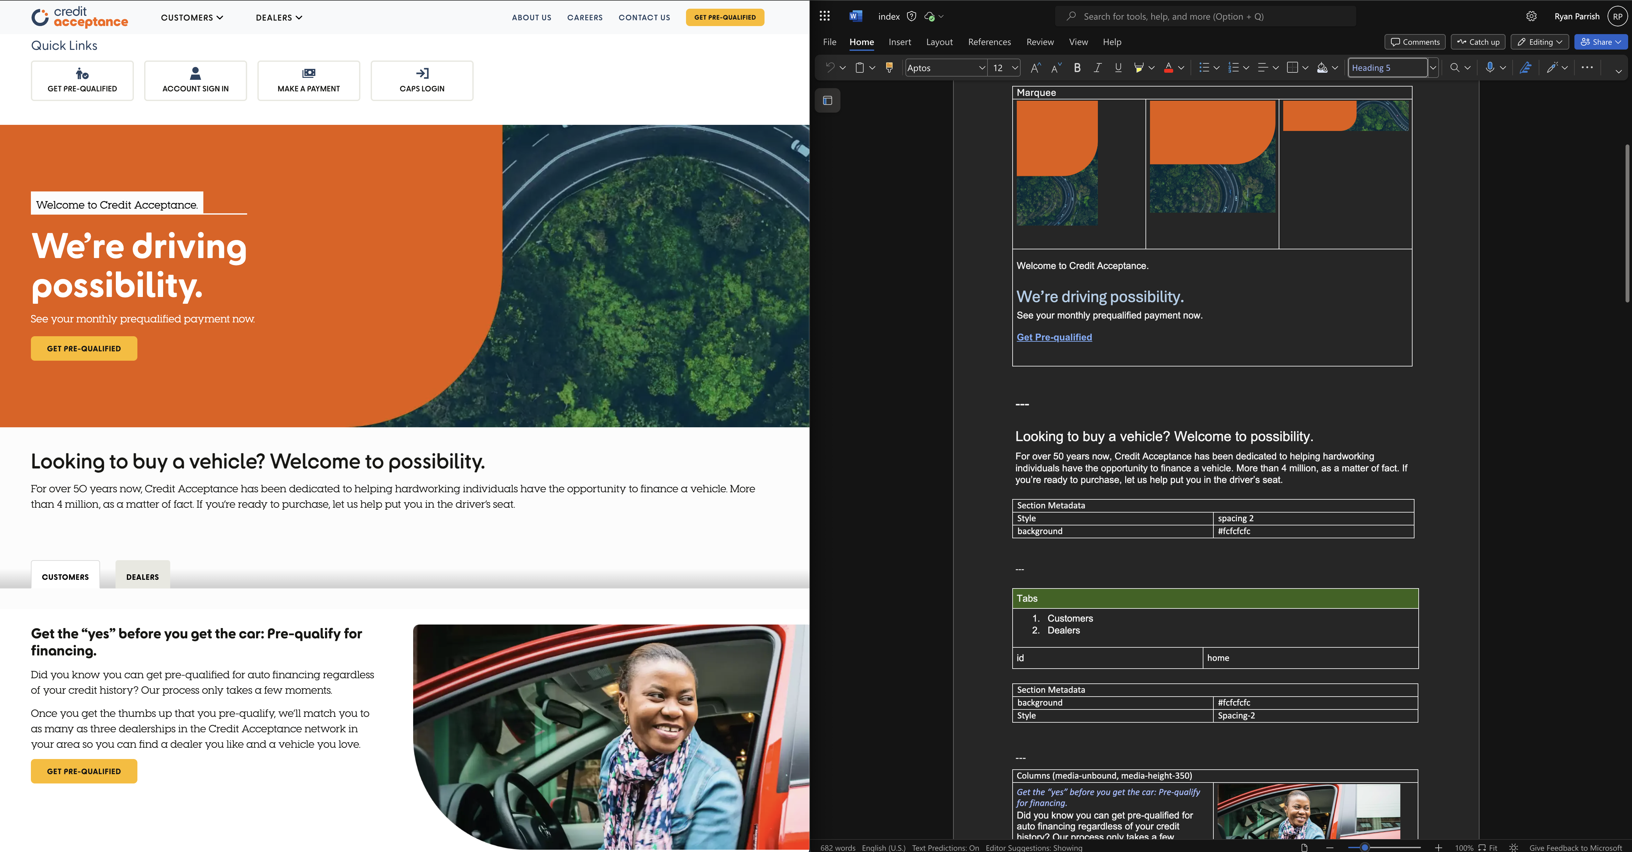Click the Paste clipboard icon
Image resolution: width=1632 pixels, height=852 pixels.
(860, 68)
